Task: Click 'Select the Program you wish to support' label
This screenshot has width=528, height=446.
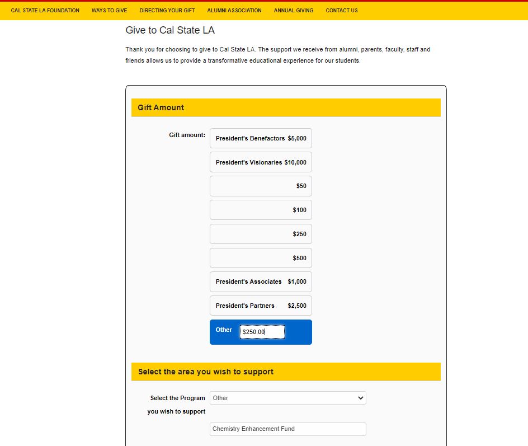Action: 176,405
